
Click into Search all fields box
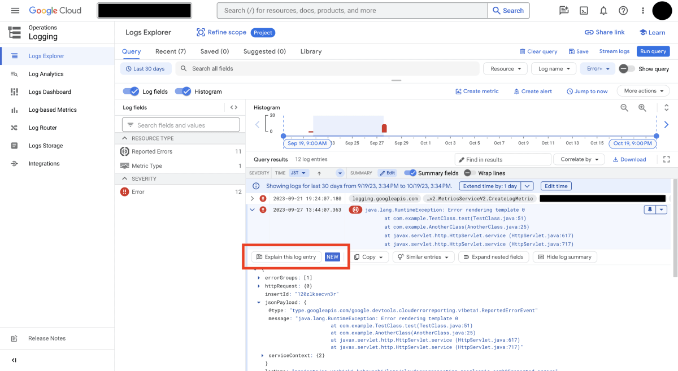click(x=326, y=69)
